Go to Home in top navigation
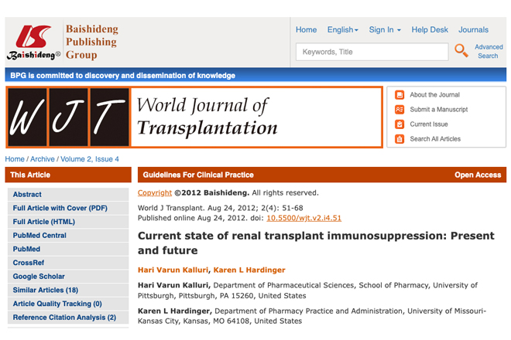 (x=306, y=29)
